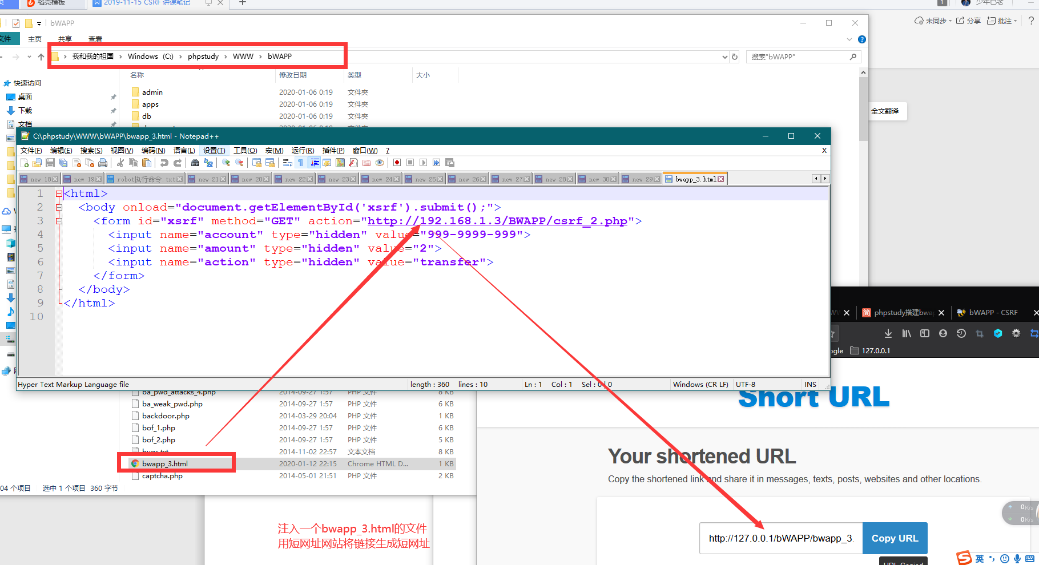Screen dimensions: 1039x565
Task: Switch to the bWAPP - CSRF browser tab
Action: pos(993,313)
